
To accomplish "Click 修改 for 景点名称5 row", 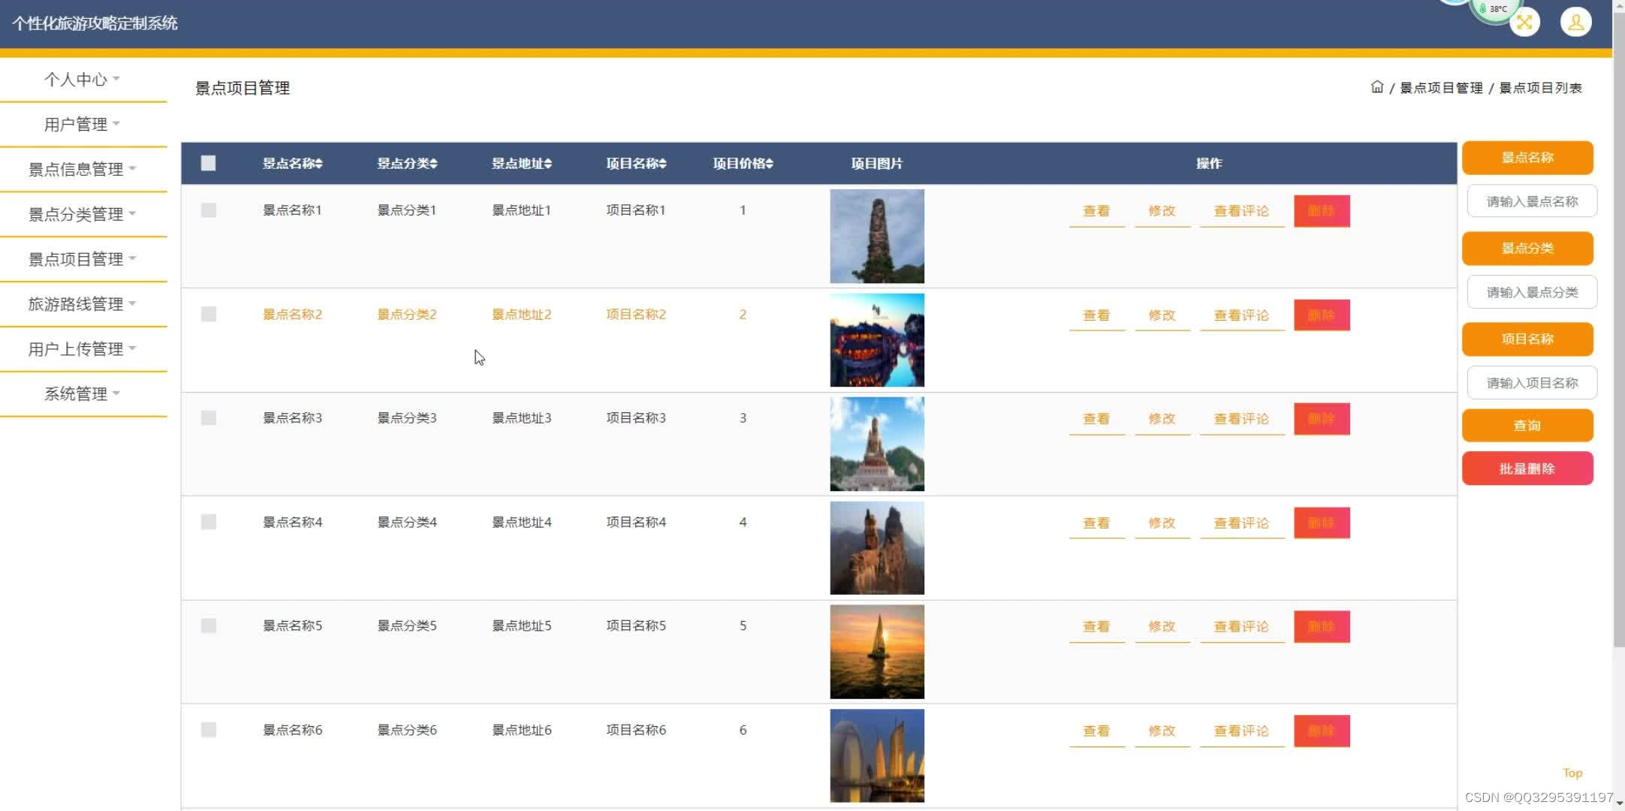I will [1162, 627].
